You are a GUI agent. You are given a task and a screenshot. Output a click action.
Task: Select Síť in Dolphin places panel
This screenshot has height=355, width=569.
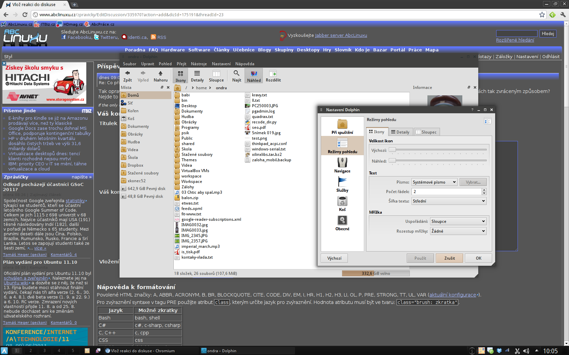click(146, 103)
